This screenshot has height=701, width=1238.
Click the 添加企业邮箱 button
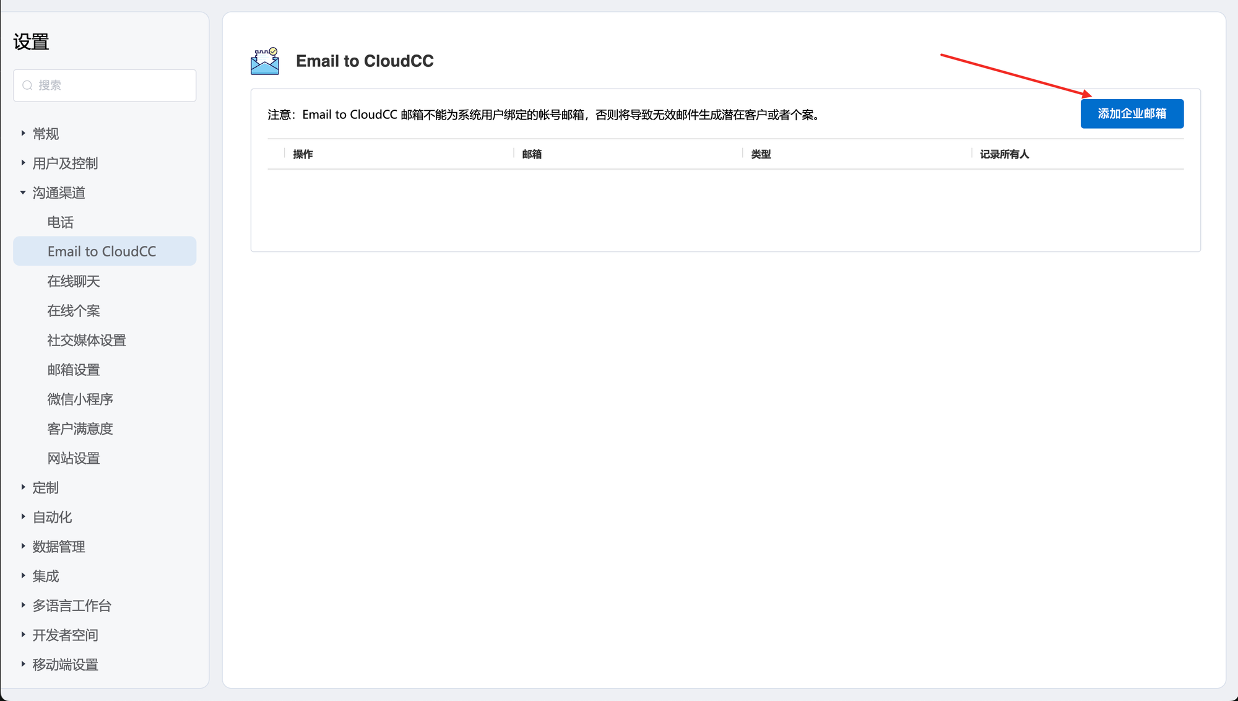[1132, 114]
